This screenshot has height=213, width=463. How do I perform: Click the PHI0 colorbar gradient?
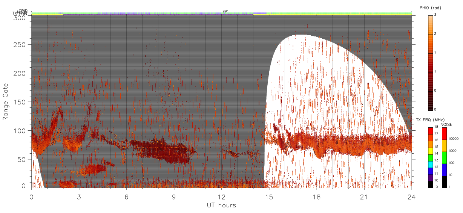pos(431,63)
